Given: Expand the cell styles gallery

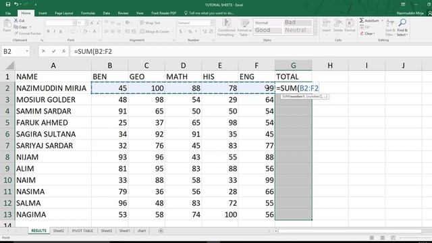Looking at the screenshot, I should tap(315, 33).
